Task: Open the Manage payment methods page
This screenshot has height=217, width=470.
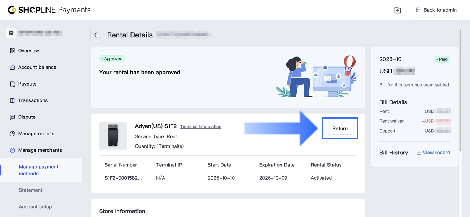Action: [x=38, y=170]
